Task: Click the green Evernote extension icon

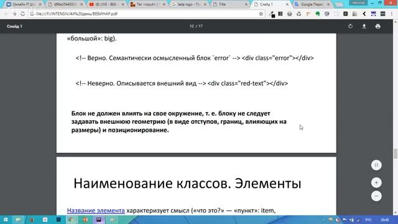Action: click(x=318, y=14)
